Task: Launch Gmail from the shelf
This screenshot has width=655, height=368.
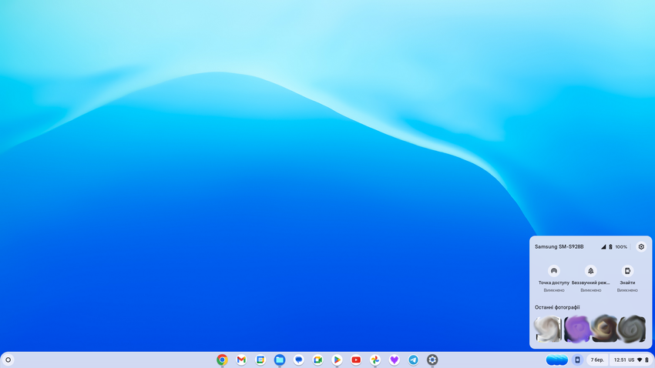Action: 241,360
